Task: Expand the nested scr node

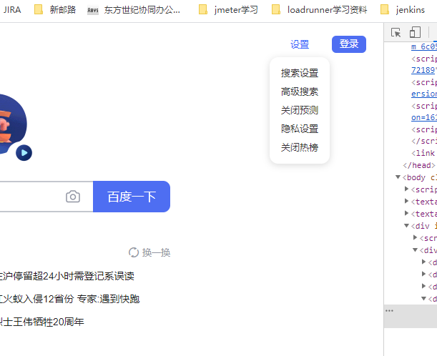Action: coord(416,237)
